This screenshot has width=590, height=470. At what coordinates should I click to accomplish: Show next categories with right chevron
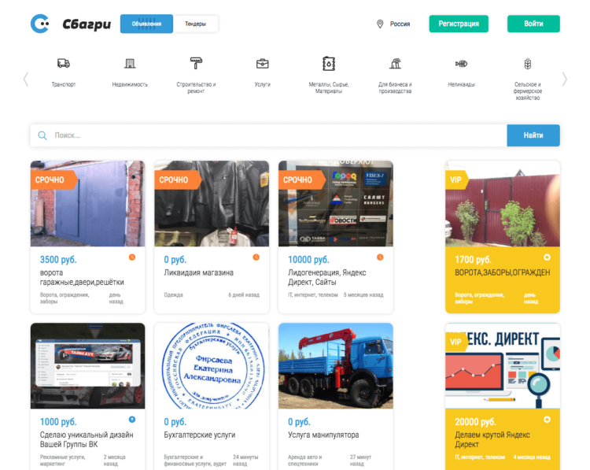pyautogui.click(x=564, y=80)
